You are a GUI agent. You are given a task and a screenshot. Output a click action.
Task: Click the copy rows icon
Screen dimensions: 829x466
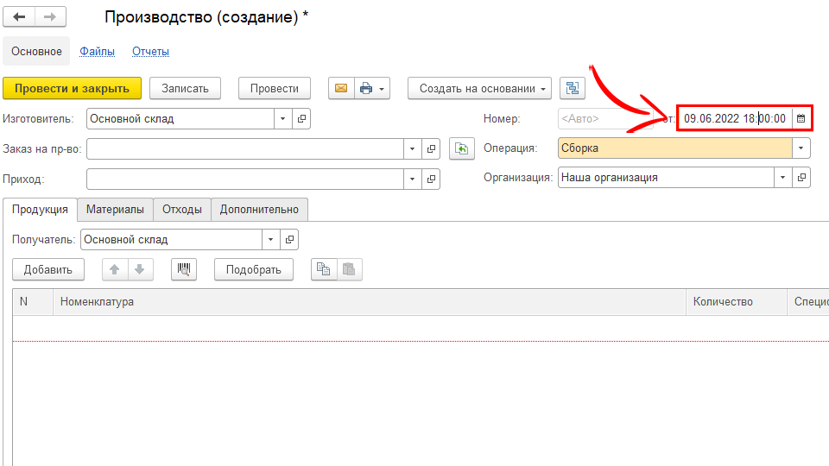(x=323, y=269)
